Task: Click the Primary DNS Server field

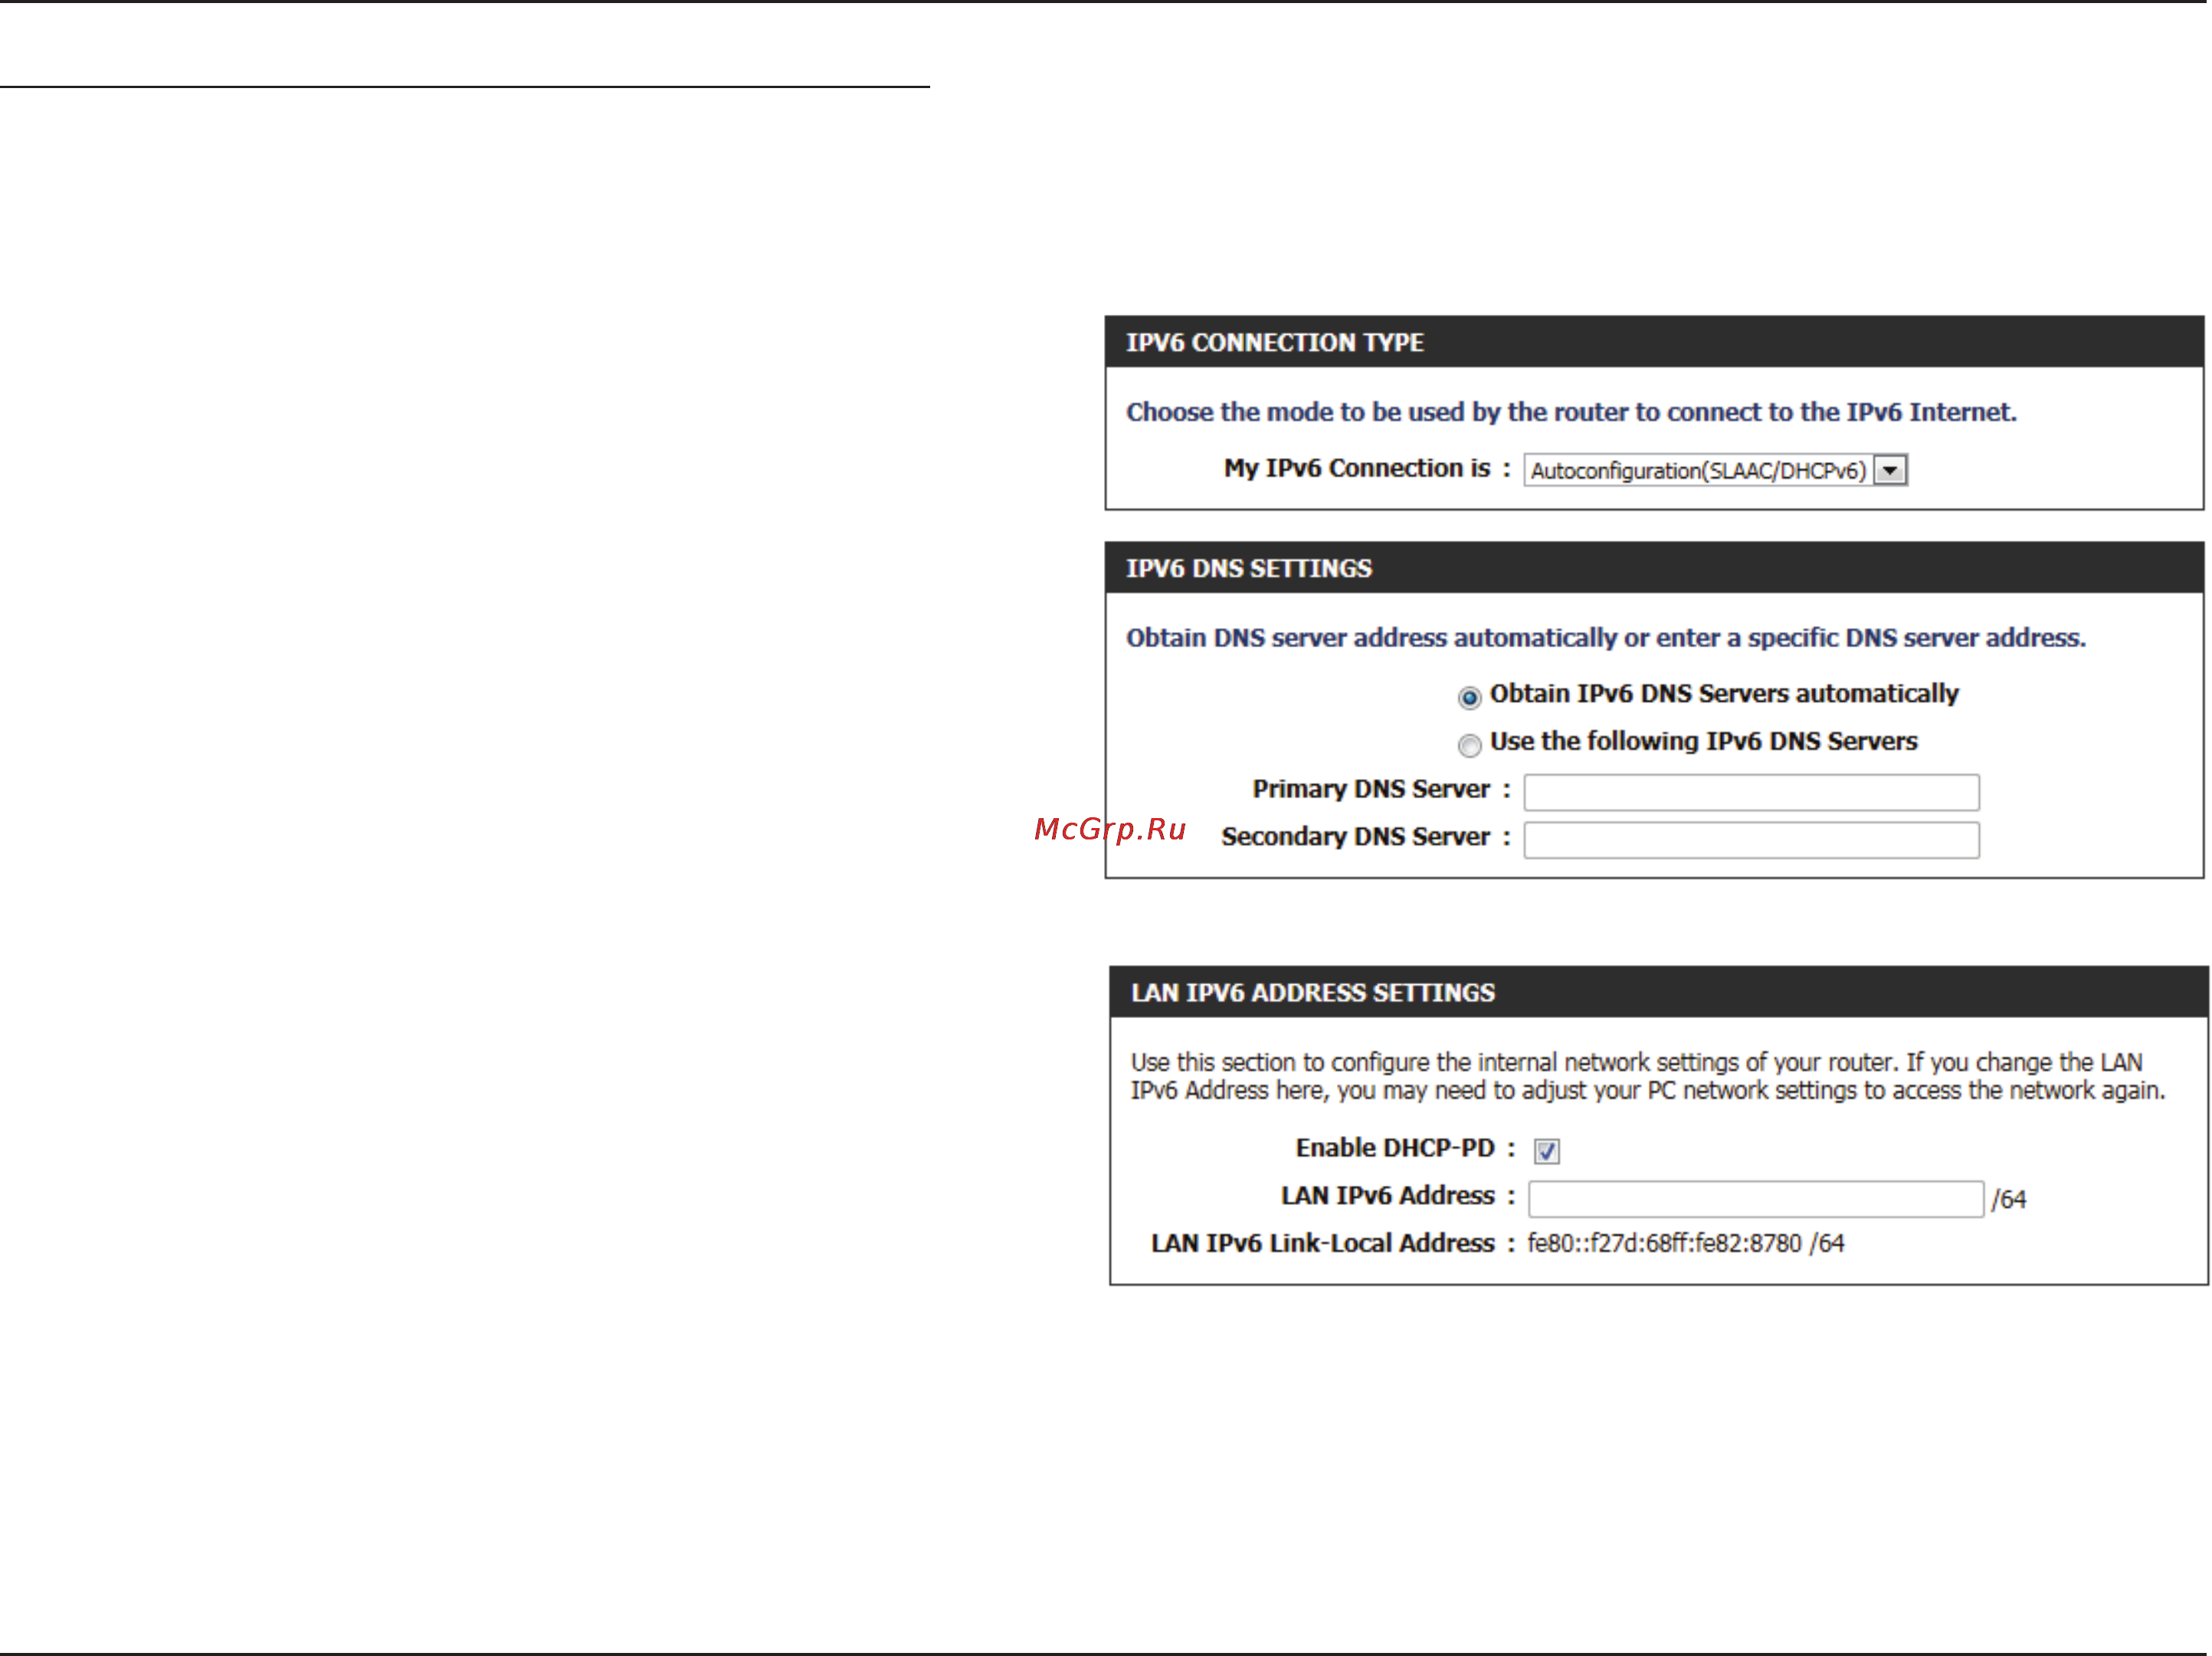Action: tap(1751, 791)
